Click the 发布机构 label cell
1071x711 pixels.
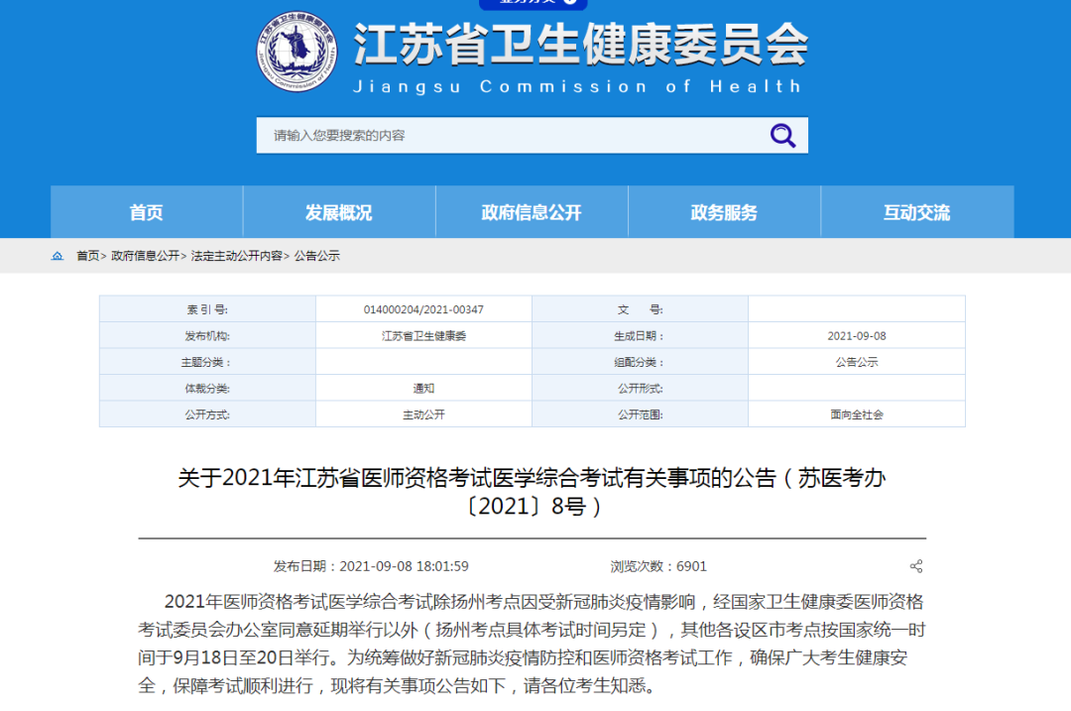click(207, 335)
